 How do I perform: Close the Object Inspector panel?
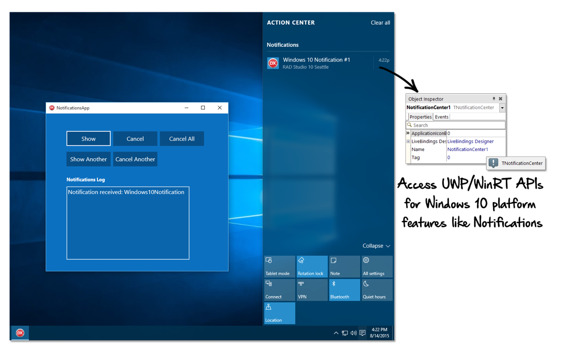[501, 98]
